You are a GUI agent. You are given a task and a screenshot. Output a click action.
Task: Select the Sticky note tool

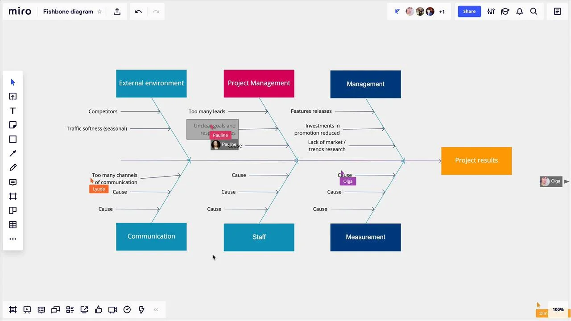pyautogui.click(x=13, y=125)
